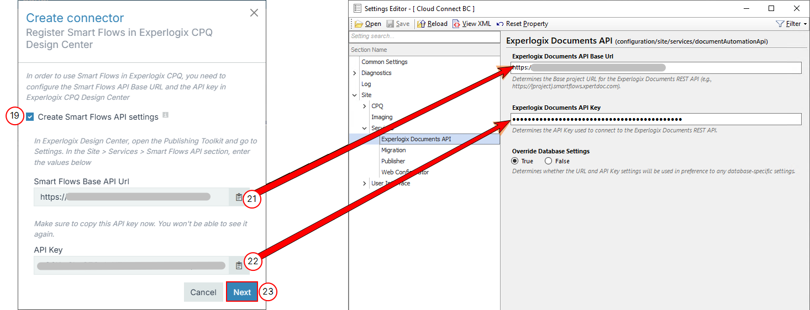The width and height of the screenshot is (810, 310).
Task: Click the Smart Flows Base API Url field
Action: pyautogui.click(x=132, y=197)
